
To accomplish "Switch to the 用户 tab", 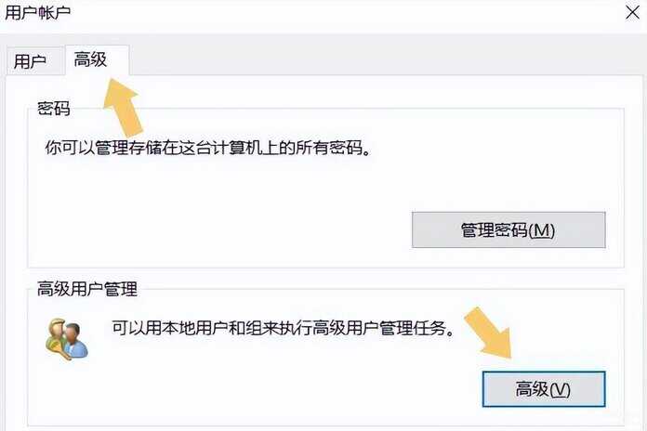I will point(30,61).
